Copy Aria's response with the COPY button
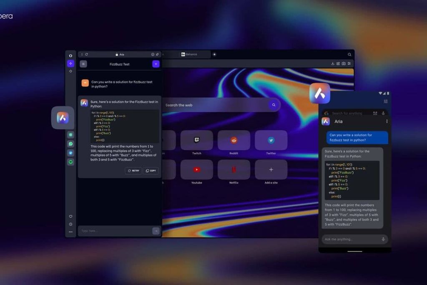 pyautogui.click(x=151, y=171)
